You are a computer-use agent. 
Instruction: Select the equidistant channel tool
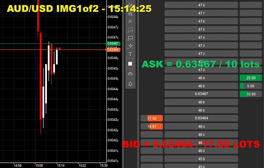(x=131, y=22)
